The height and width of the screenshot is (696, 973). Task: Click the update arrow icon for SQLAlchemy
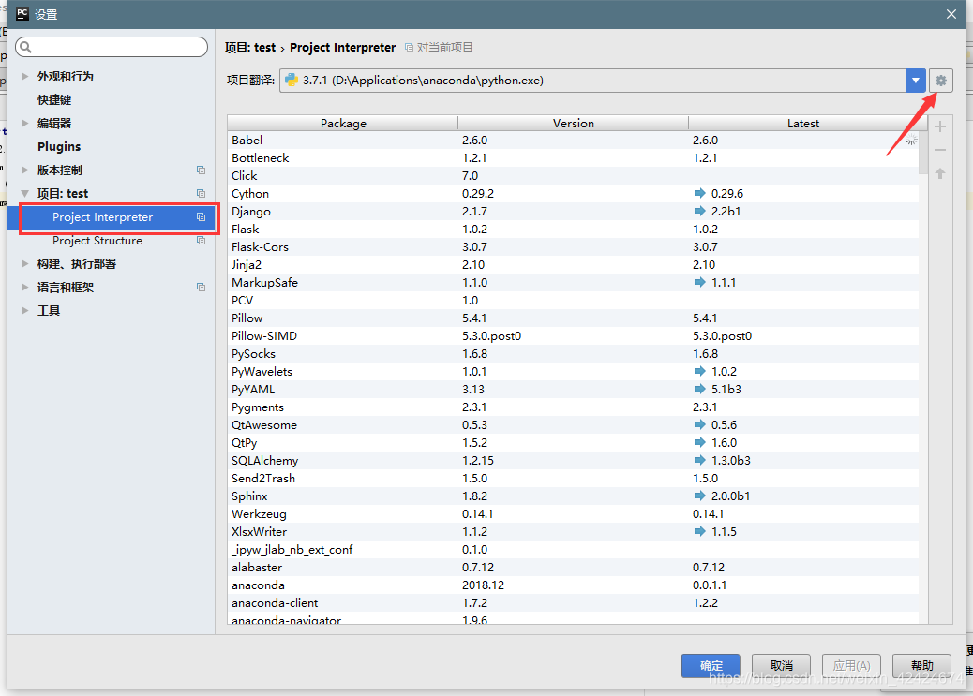(x=700, y=460)
